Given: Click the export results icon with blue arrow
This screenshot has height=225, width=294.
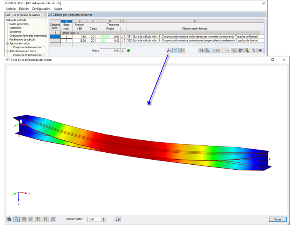Looking at the screenshot, I should click(x=202, y=50).
